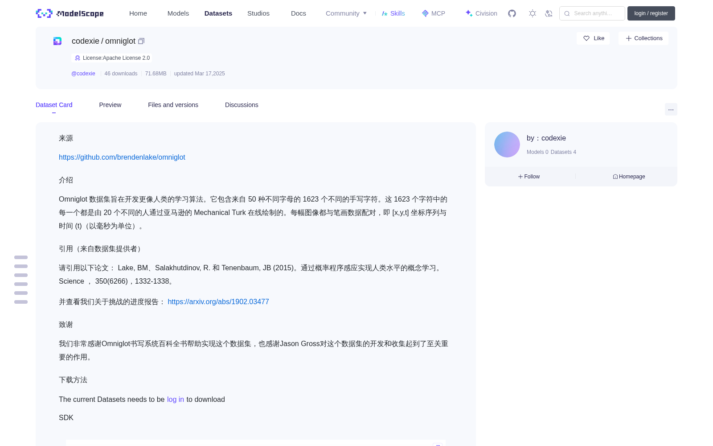Click the Collections button
Image resolution: width=713 pixels, height=446 pixels.
tap(643, 38)
